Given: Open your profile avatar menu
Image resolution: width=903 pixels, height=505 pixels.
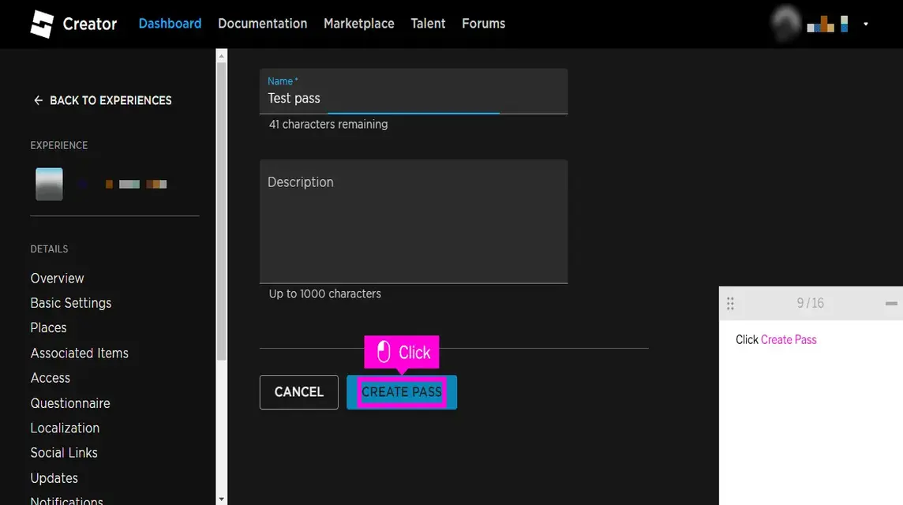Looking at the screenshot, I should pos(785,24).
